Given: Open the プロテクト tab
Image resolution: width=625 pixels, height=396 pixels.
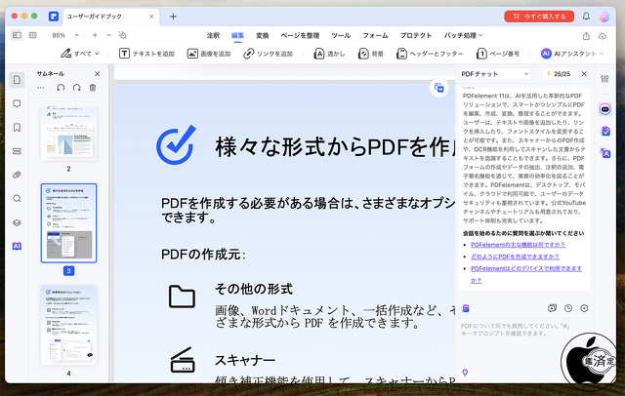Looking at the screenshot, I should click(x=416, y=35).
